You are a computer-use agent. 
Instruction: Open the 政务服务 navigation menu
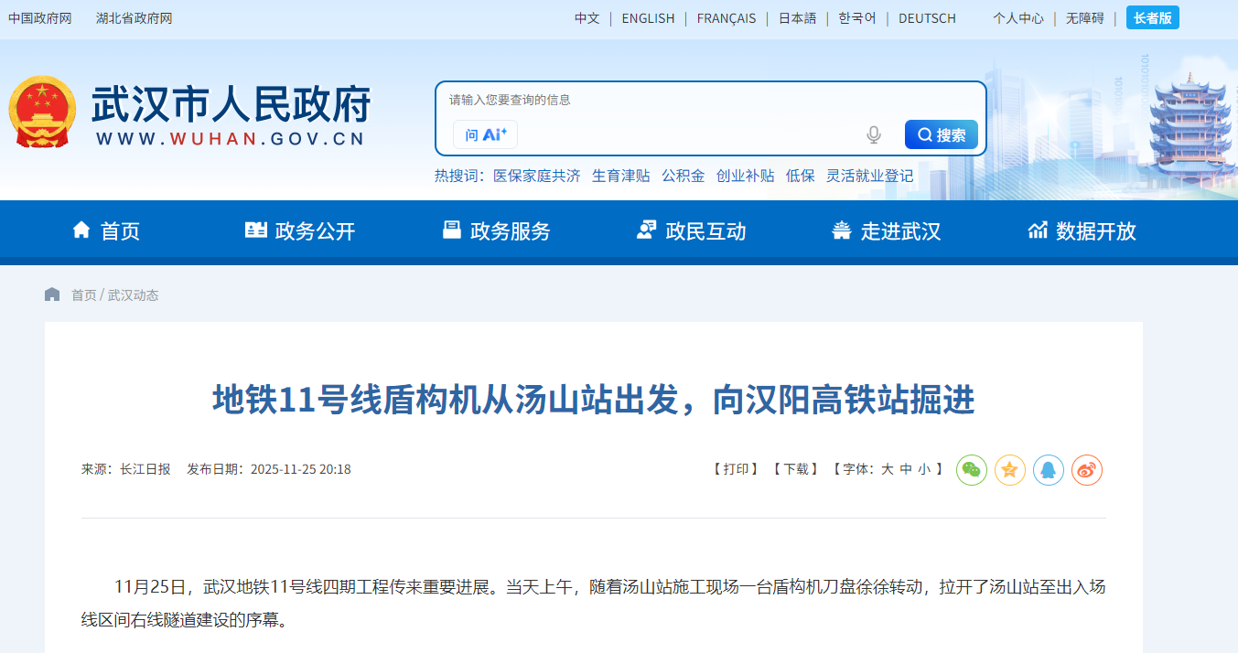[x=496, y=231]
